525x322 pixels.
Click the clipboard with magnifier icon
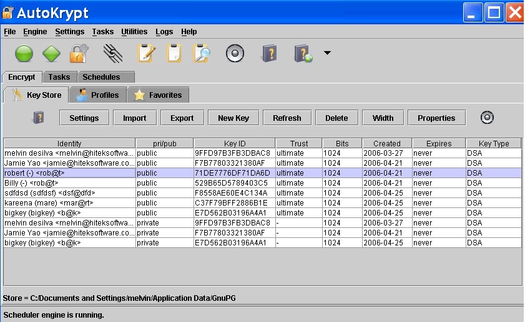[201, 54]
